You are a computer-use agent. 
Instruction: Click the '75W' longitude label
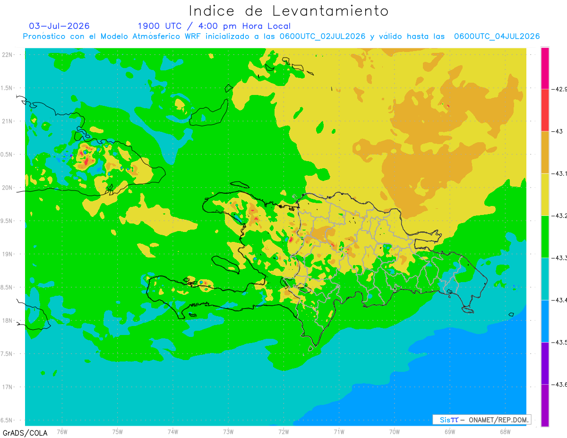pyautogui.click(x=118, y=431)
